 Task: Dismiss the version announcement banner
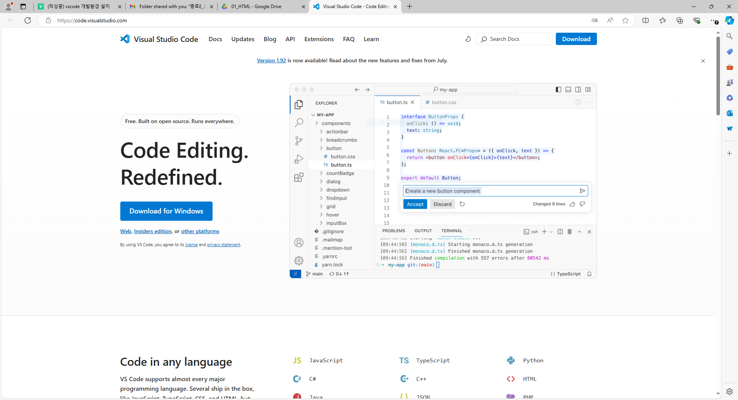pyautogui.click(x=703, y=61)
